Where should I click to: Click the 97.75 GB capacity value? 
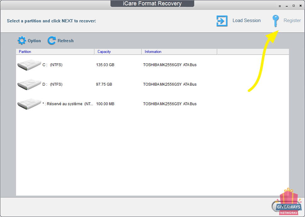[104, 84]
